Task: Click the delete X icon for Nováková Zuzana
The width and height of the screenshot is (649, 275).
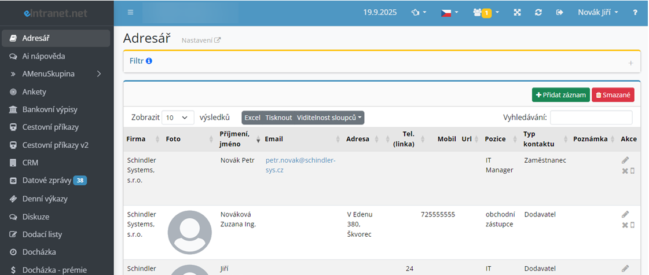Action: 625,225
